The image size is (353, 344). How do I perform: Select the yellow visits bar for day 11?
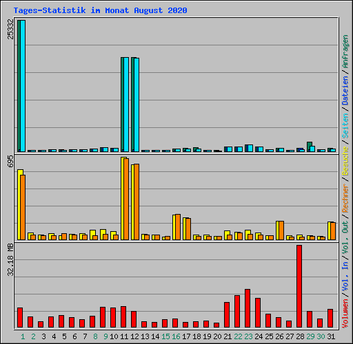pyautogui.click(x=123, y=199)
